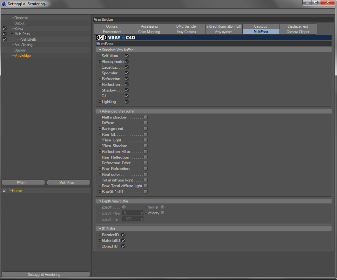Open the Color Mapping tab

click(x=149, y=31)
